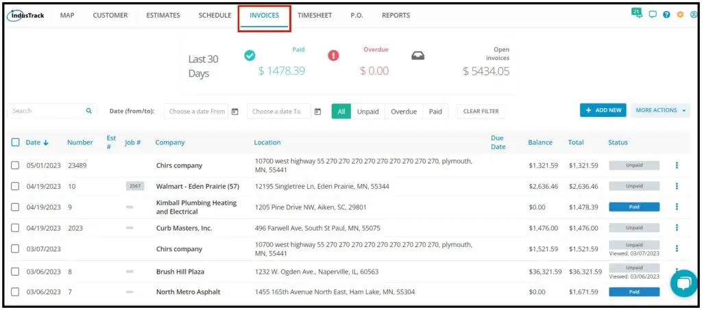
Task: Click the Choose a date To field
Action: pos(278,112)
